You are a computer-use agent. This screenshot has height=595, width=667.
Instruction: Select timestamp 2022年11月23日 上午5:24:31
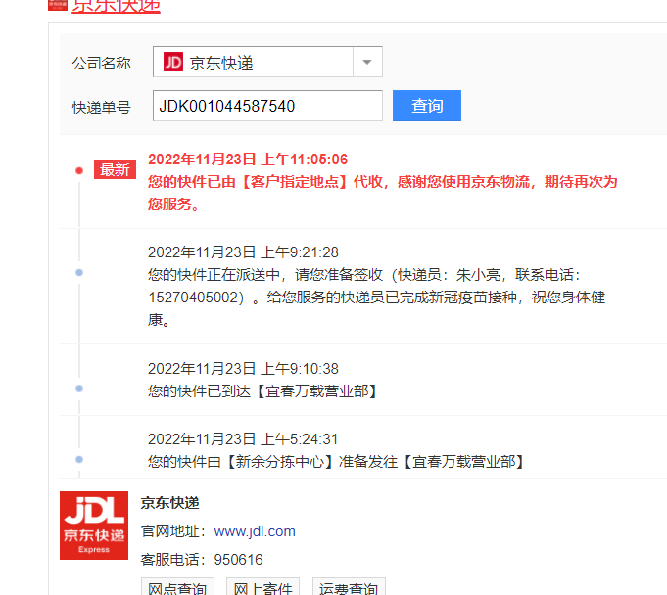point(243,439)
